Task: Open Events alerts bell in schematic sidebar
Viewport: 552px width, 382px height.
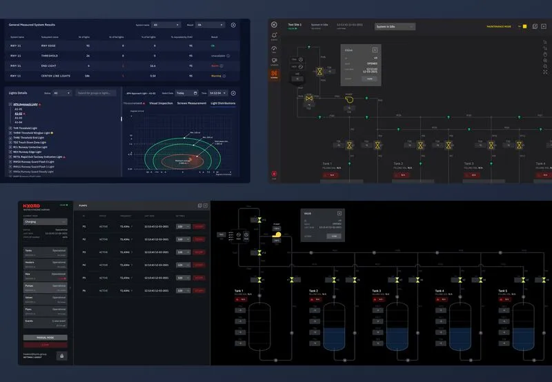Action: point(274,35)
